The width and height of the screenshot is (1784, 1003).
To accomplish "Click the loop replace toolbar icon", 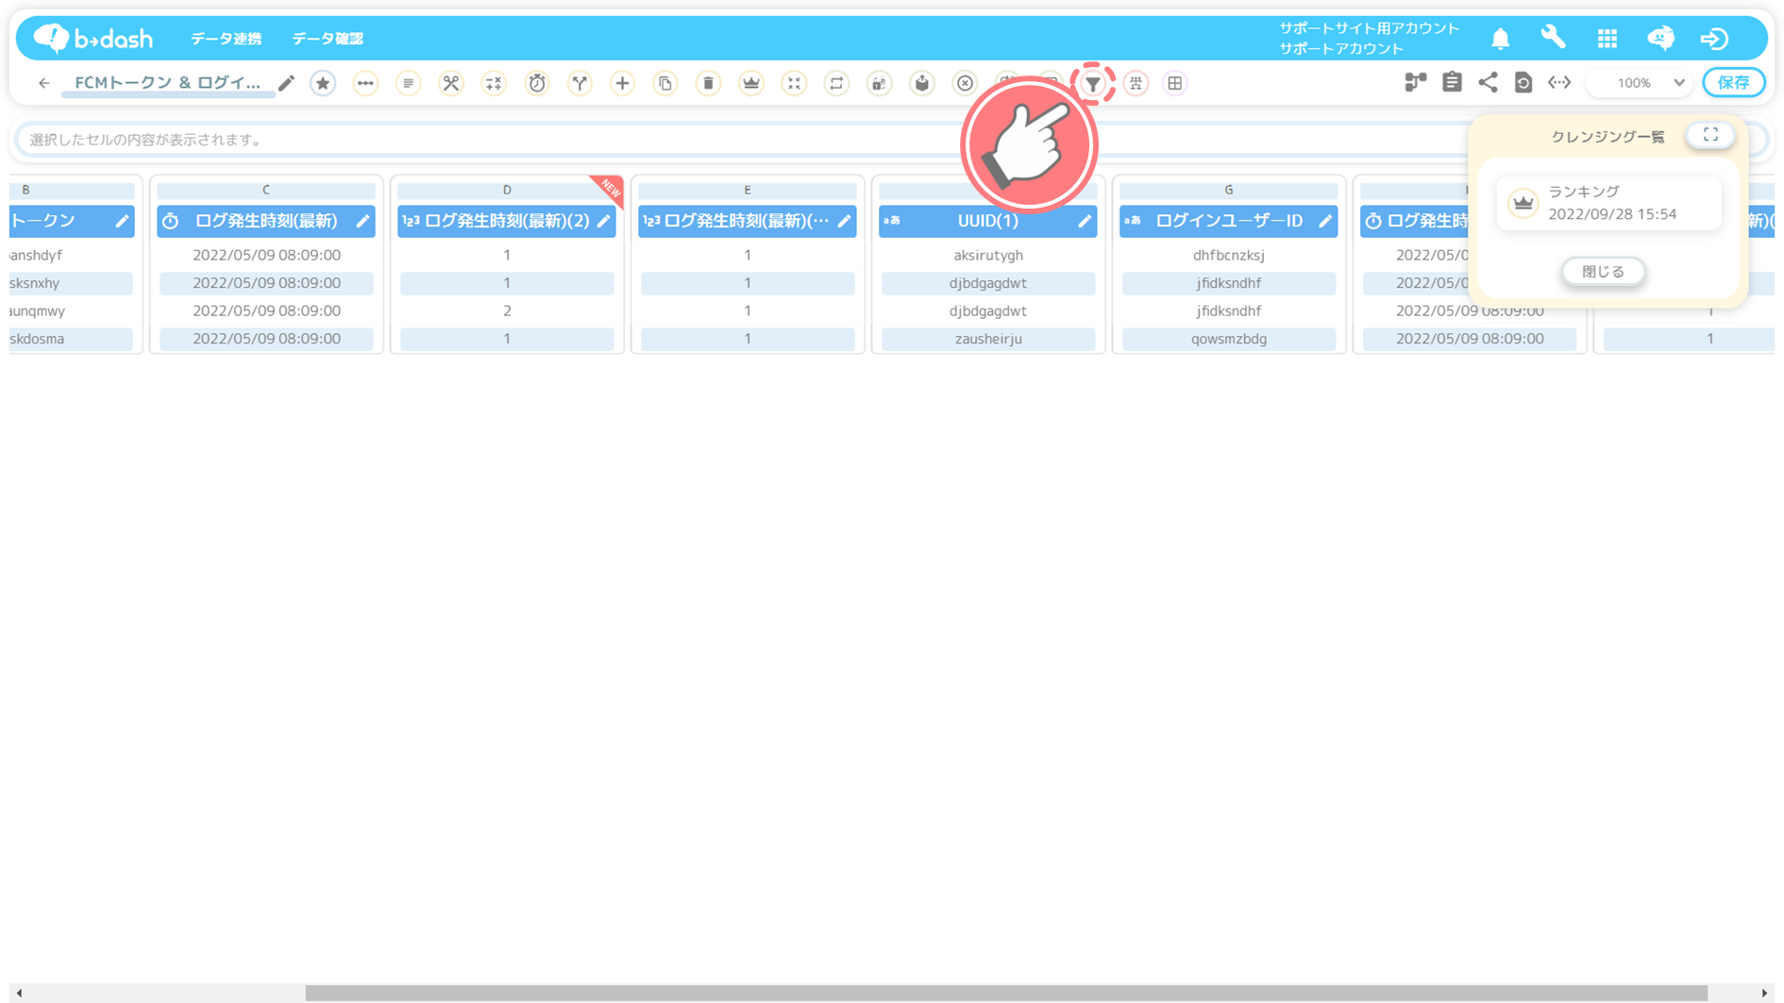I will pos(836,83).
